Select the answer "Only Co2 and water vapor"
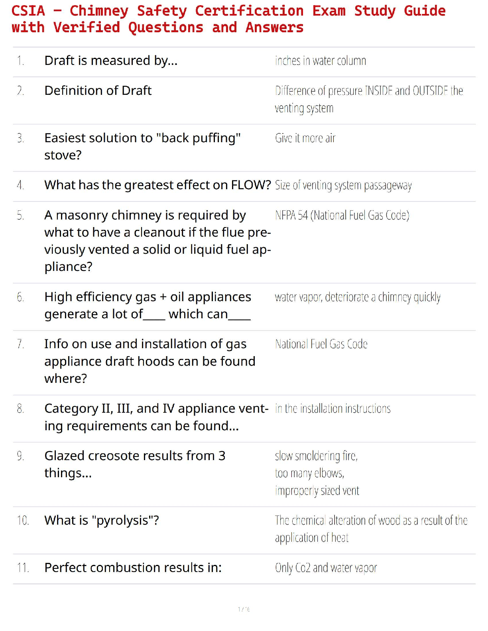 (x=326, y=568)
